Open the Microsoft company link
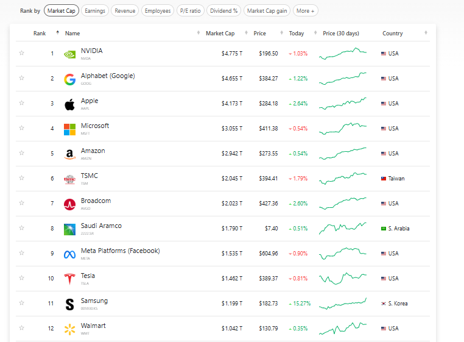This screenshot has width=464, height=342. click(x=95, y=126)
